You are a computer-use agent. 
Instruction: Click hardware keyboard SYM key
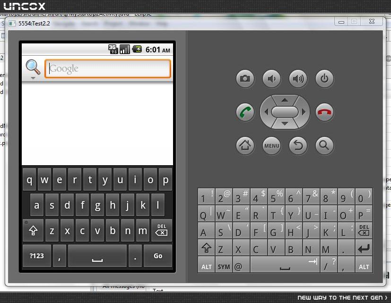coord(224,265)
